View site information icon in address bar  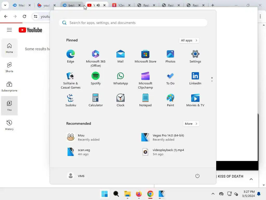pyautogui.click(x=36, y=16)
